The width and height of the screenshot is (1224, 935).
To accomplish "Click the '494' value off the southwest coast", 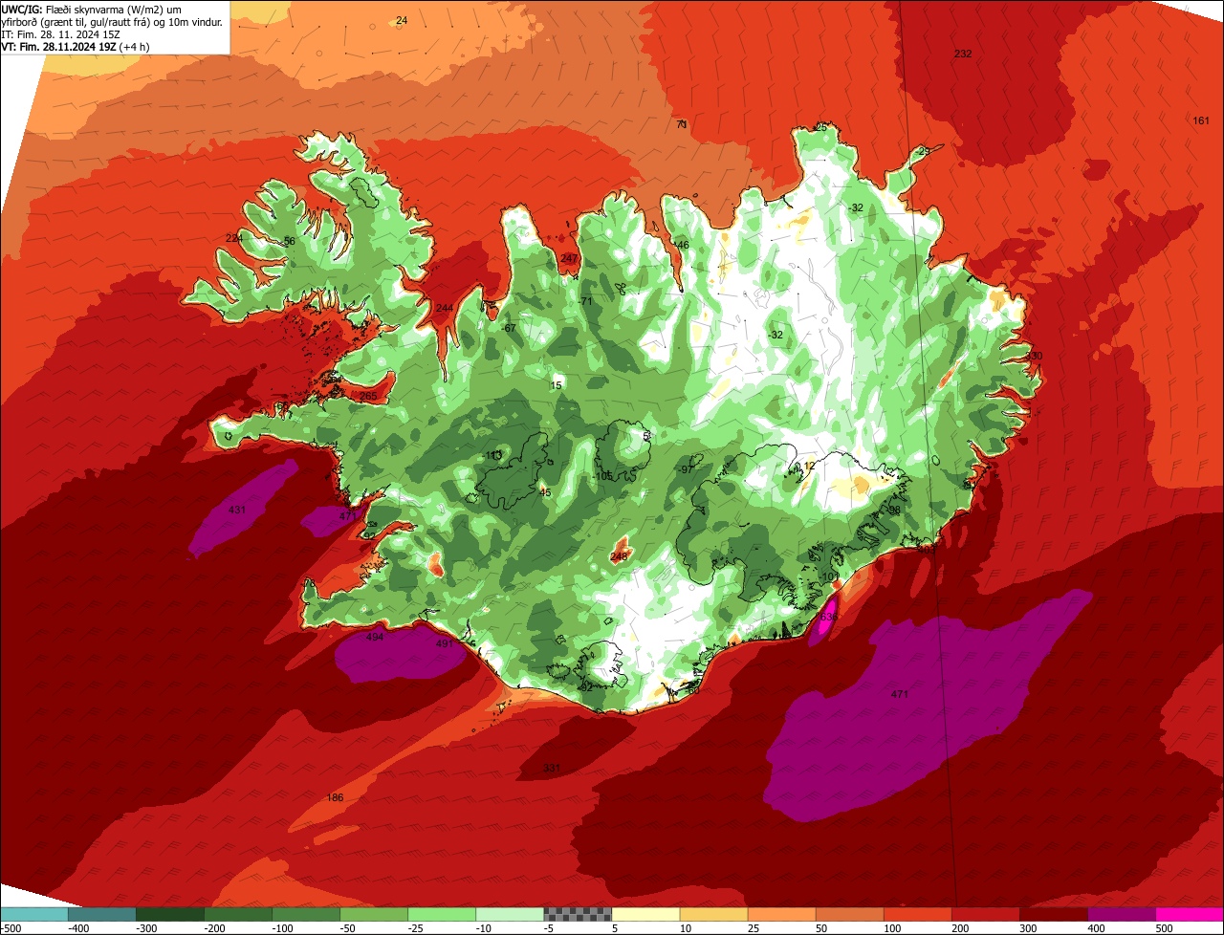I will click(375, 637).
